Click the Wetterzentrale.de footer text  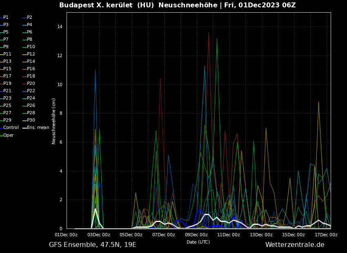coord(295,245)
